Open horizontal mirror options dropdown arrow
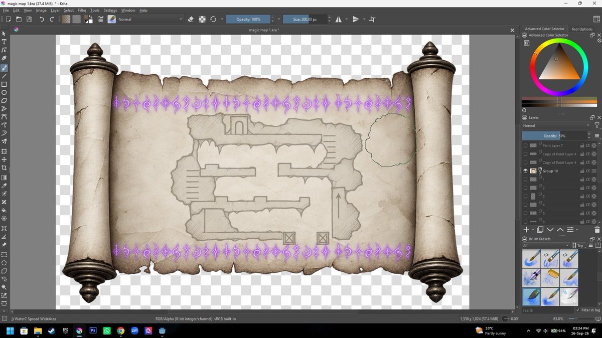This screenshot has width=602, height=338. click(346, 19)
